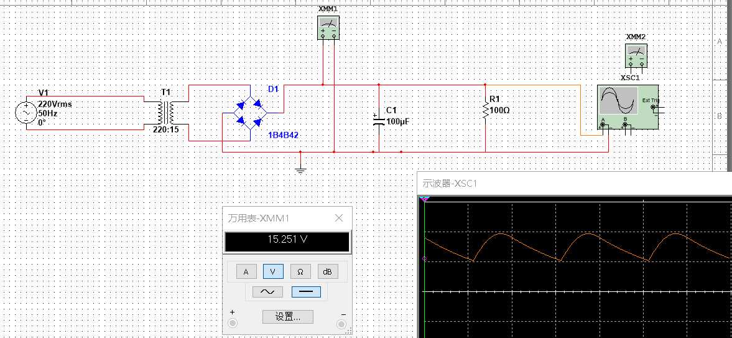This screenshot has height=338, width=732.
Task: Click multimeter negative terminal connector
Action: pyautogui.click(x=341, y=324)
